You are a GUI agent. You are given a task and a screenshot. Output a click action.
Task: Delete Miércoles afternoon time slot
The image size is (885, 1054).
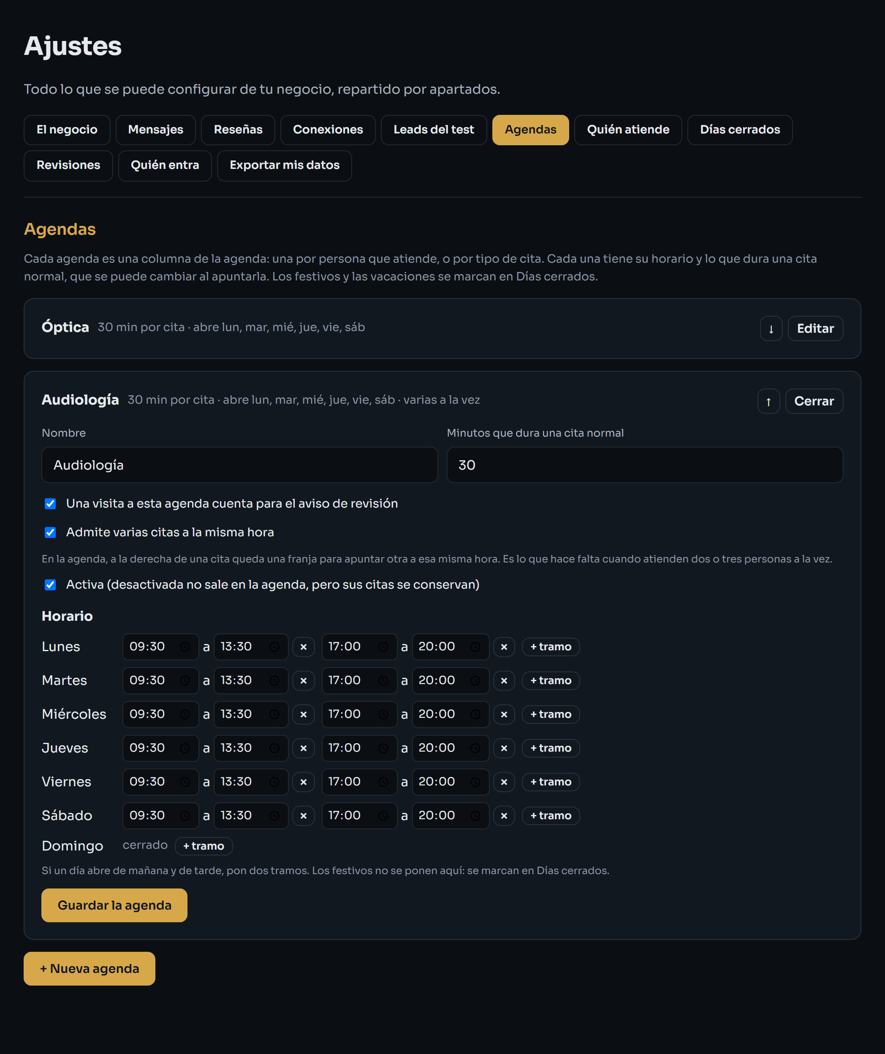pos(503,714)
